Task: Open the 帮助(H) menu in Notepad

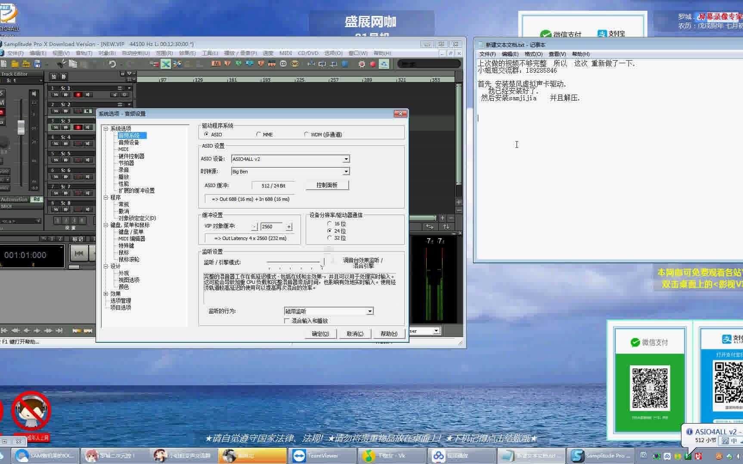Action: pyautogui.click(x=580, y=54)
